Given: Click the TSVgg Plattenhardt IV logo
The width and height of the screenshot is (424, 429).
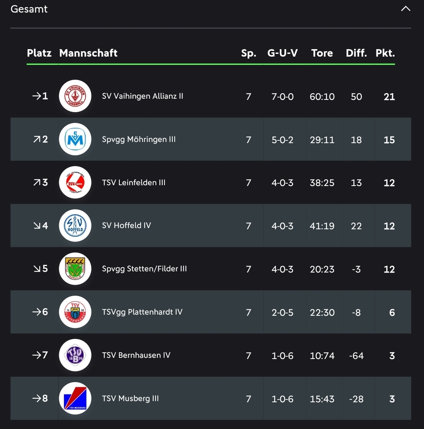Looking at the screenshot, I should pos(75,312).
